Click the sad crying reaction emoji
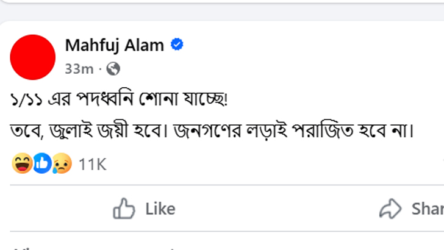Screen dimensions: 444x250 pyautogui.click(x=62, y=163)
